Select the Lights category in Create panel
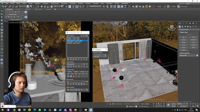 point(185,27)
